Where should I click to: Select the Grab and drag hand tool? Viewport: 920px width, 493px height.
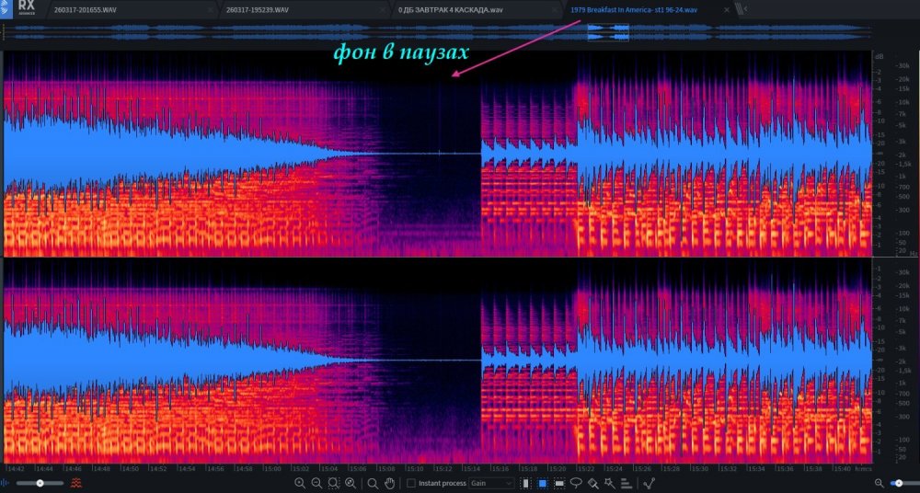click(389, 483)
